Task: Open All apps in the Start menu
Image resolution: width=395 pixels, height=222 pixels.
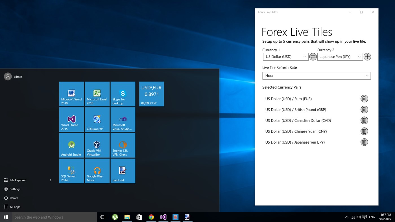Action: point(15,207)
